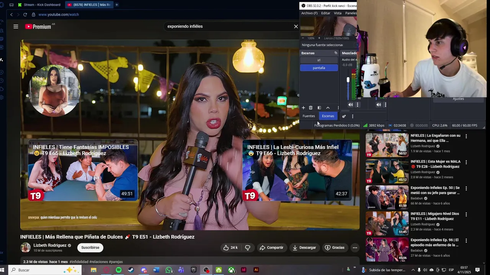Open Steam from the taskbar
This screenshot has width=490, height=275.
tap(131, 270)
